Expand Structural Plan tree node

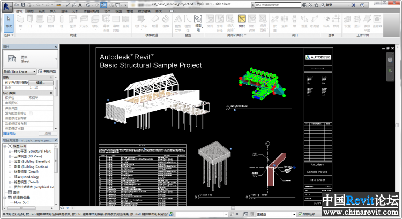point(10,151)
